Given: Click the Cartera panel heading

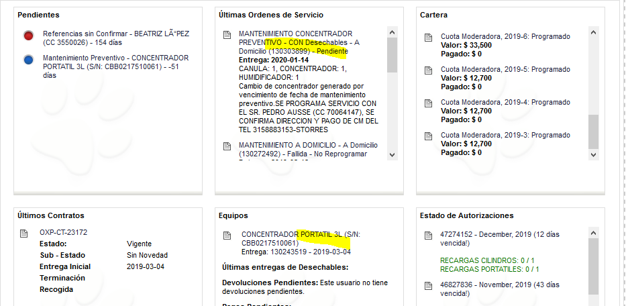Looking at the screenshot, I should (433, 15).
